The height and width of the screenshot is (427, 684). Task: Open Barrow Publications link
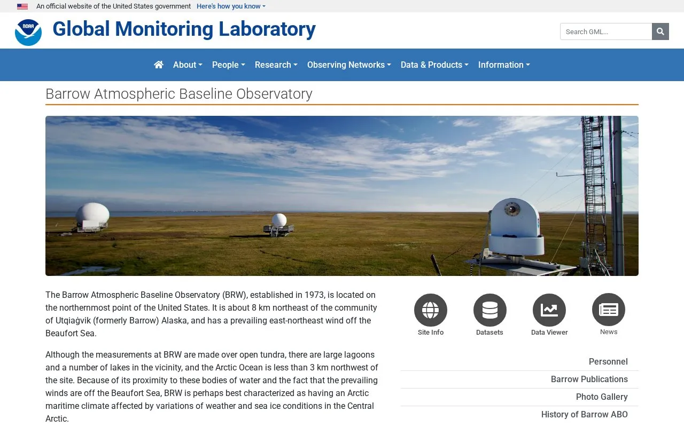tap(589, 379)
